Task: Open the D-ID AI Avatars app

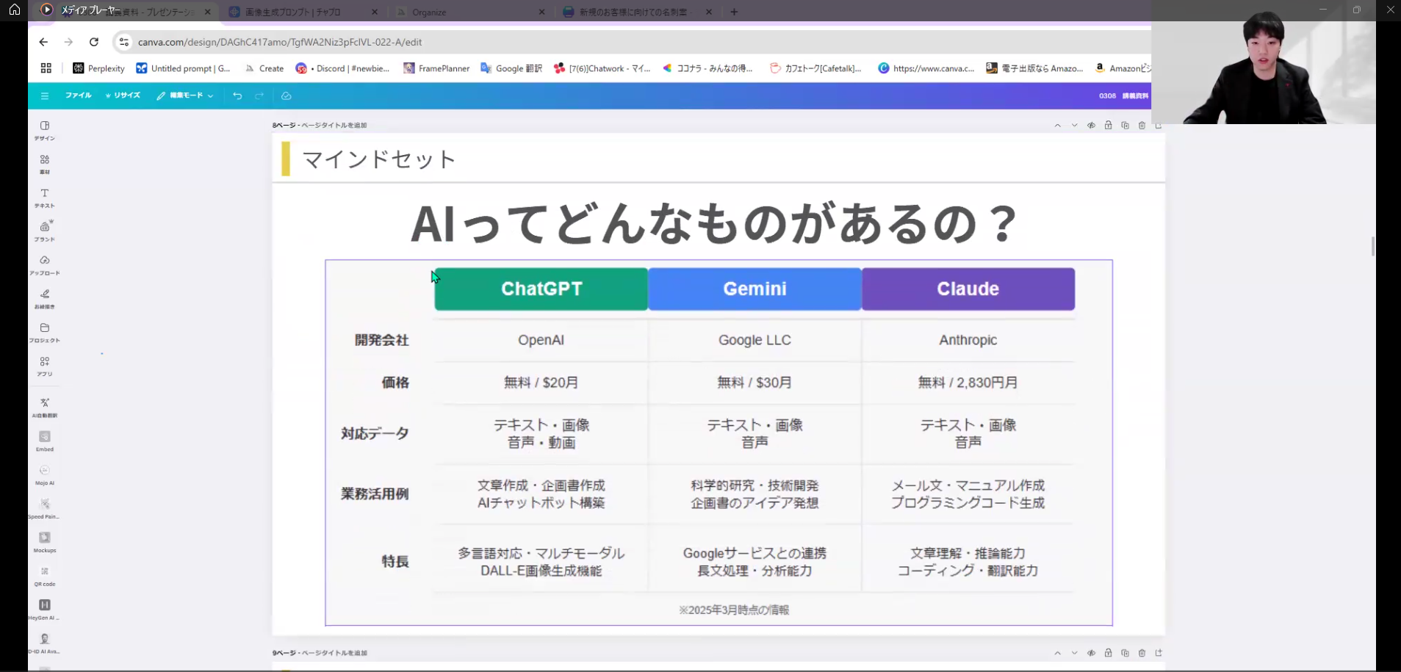Action: [45, 643]
